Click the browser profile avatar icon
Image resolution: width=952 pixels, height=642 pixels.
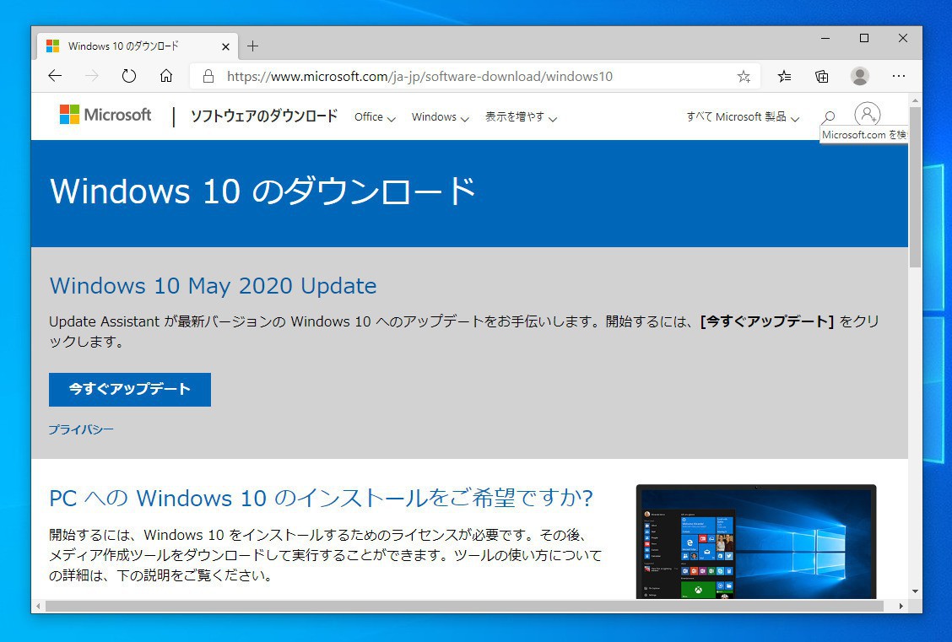click(x=860, y=77)
